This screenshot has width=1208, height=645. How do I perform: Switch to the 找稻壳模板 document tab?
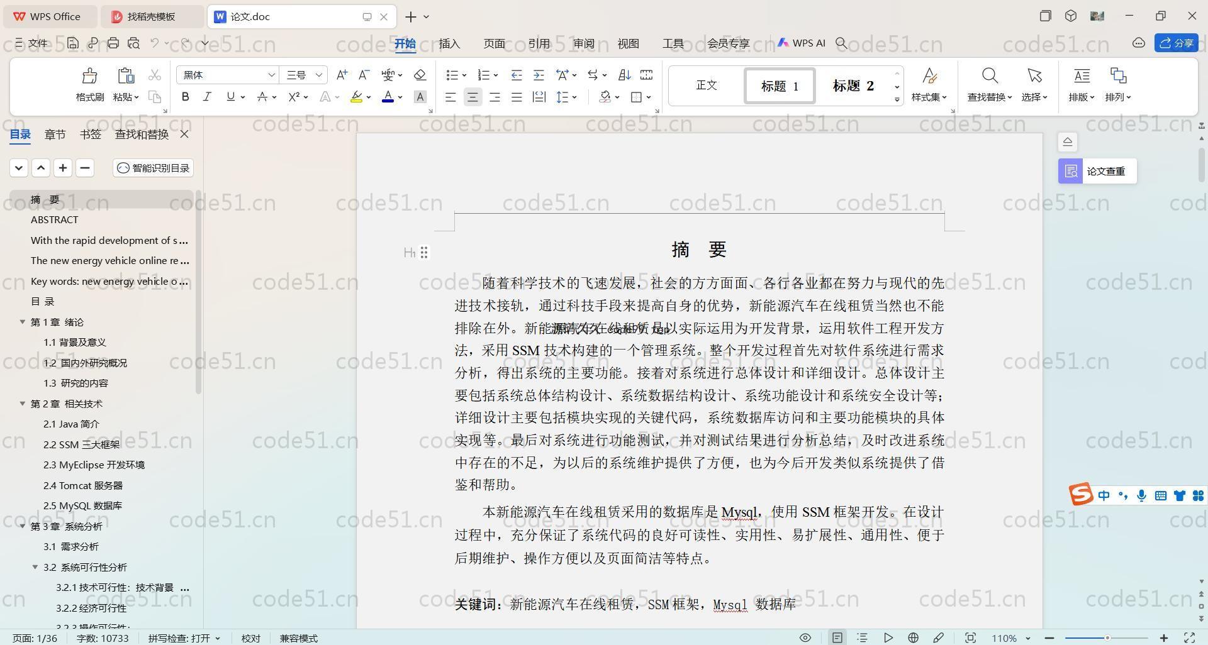point(152,16)
